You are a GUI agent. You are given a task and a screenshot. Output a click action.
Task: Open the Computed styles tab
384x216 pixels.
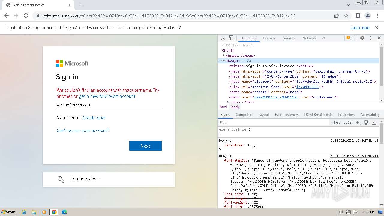pyautogui.click(x=244, y=115)
